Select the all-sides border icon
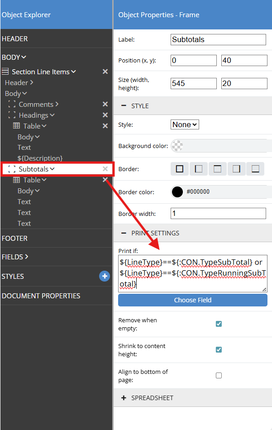 coord(180,169)
